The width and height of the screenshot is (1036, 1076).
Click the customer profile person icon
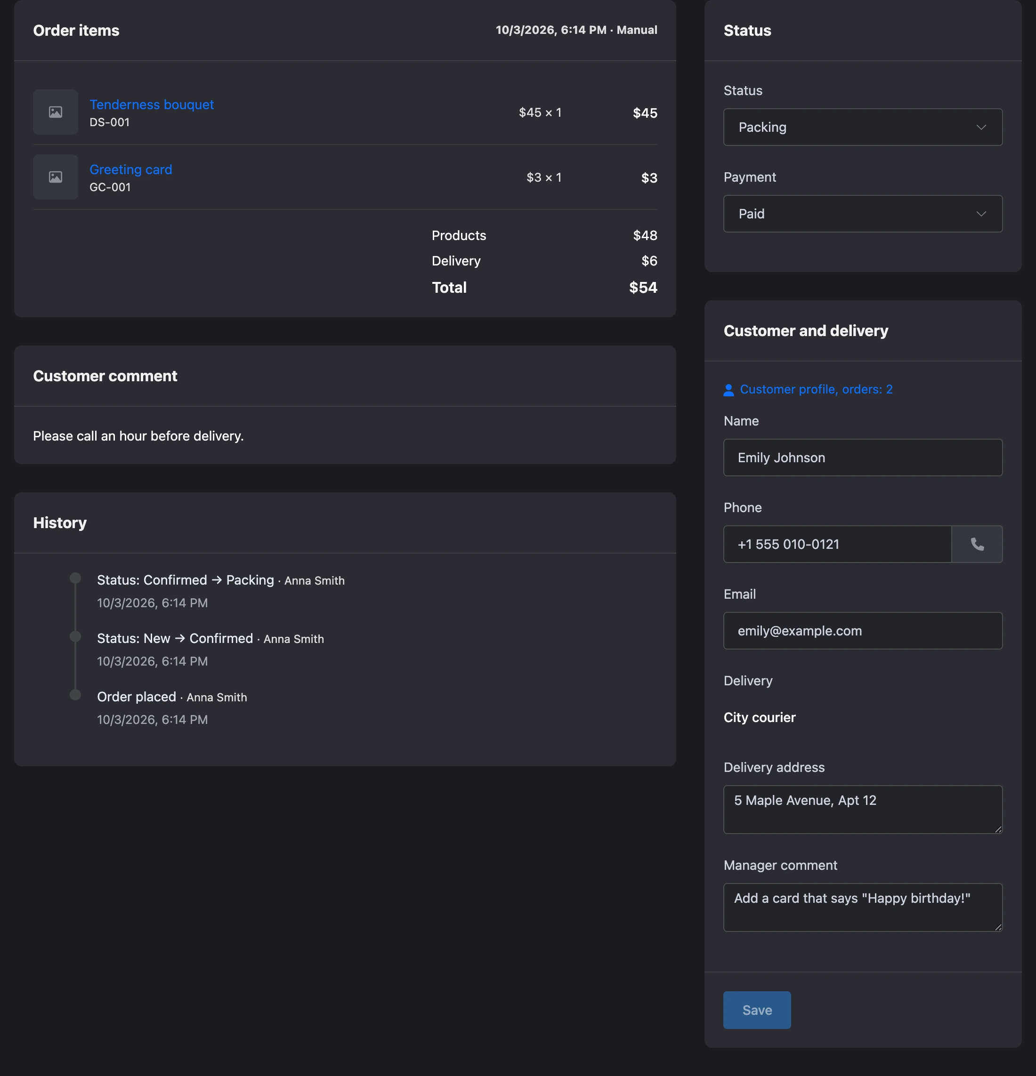(728, 390)
